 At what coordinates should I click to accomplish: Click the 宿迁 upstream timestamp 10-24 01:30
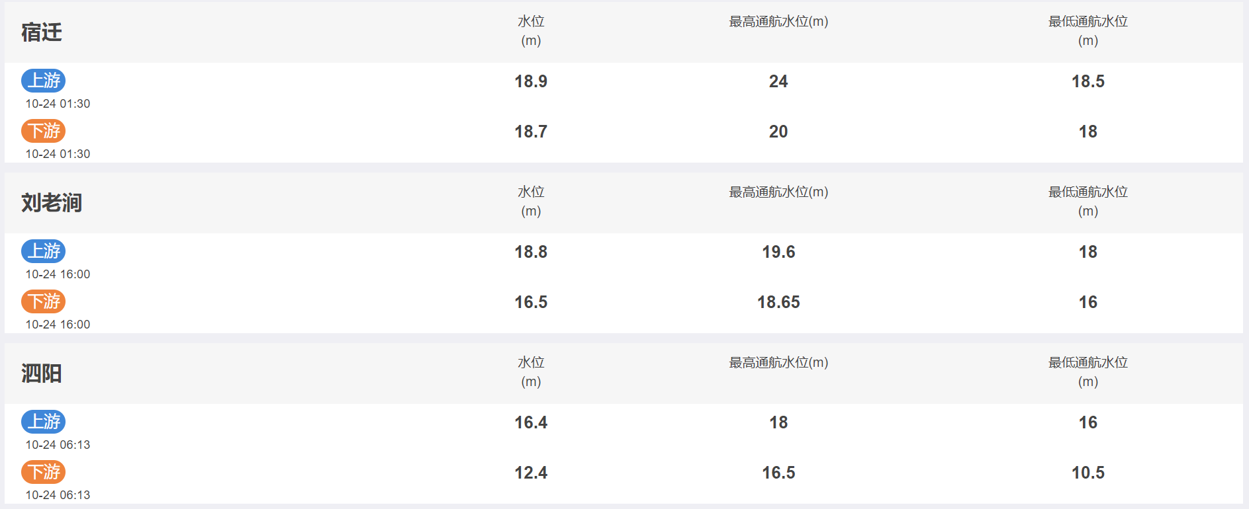tap(58, 104)
